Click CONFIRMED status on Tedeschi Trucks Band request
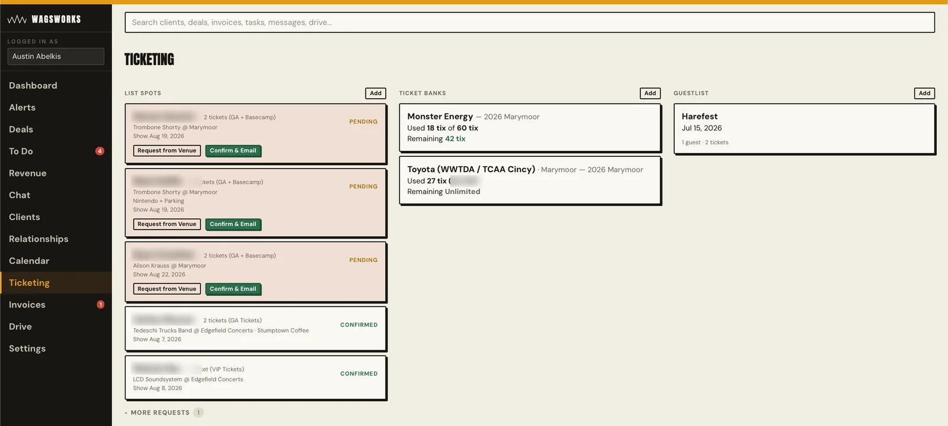948x426 pixels. 358,325
